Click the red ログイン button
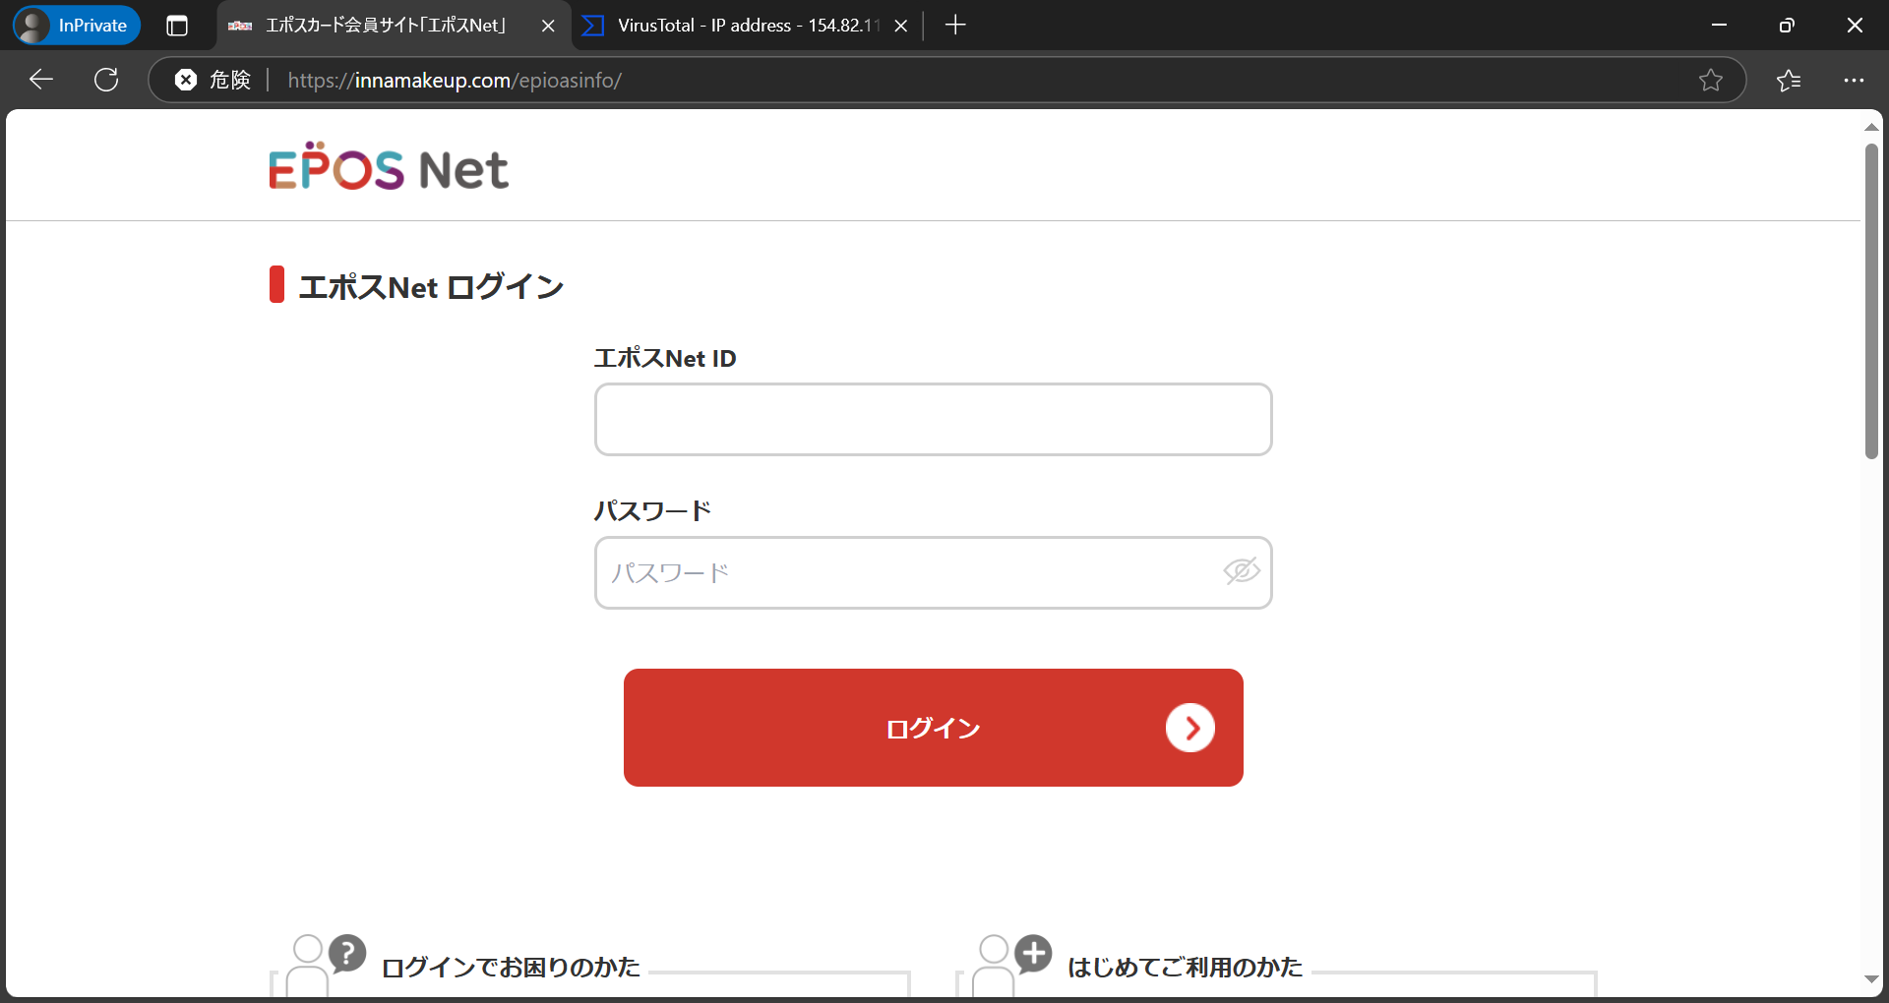The width and height of the screenshot is (1889, 1003). click(933, 728)
